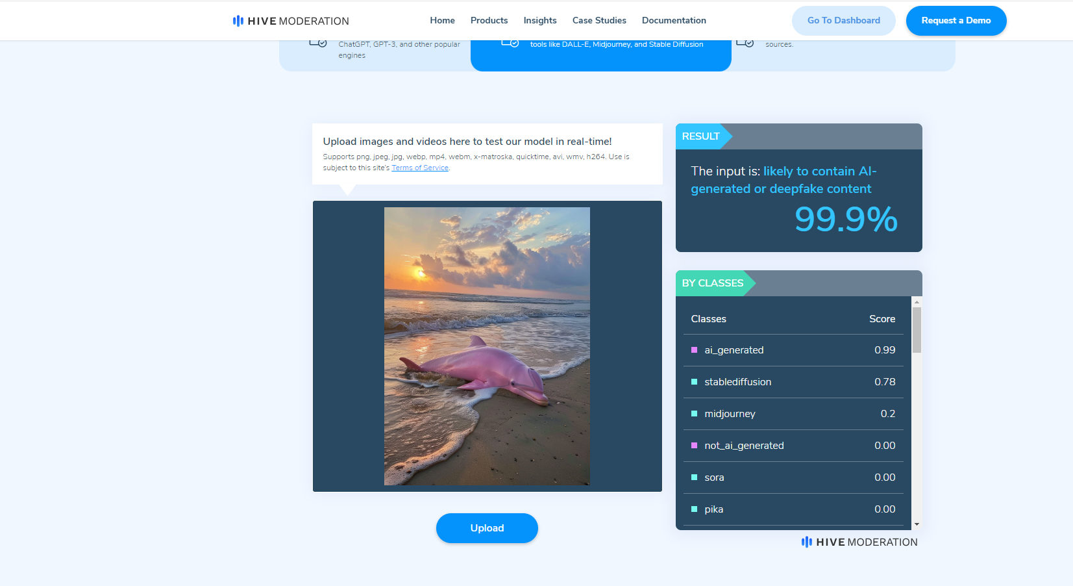This screenshot has width=1073, height=586.
Task: Open the Terms of Service link
Action: click(420, 168)
